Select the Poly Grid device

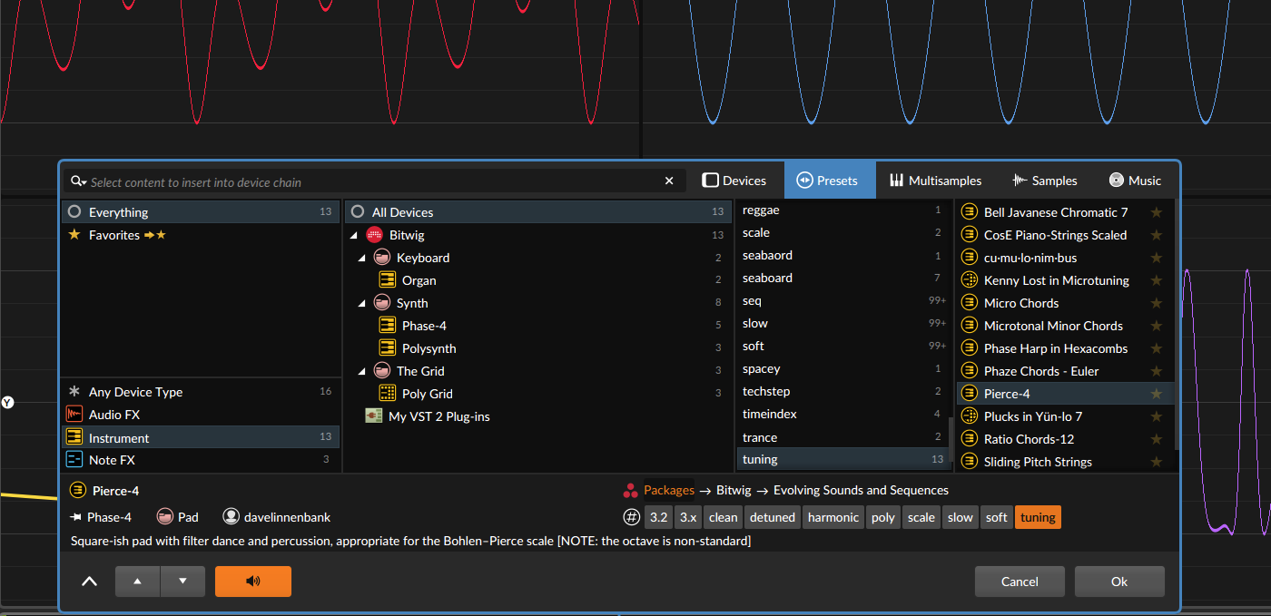pyautogui.click(x=538, y=394)
